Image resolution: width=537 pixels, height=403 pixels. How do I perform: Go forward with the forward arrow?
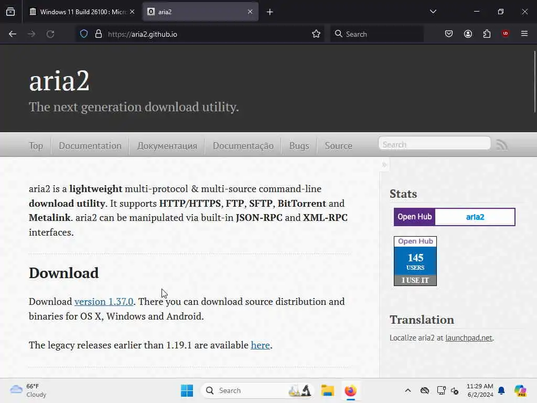31,34
